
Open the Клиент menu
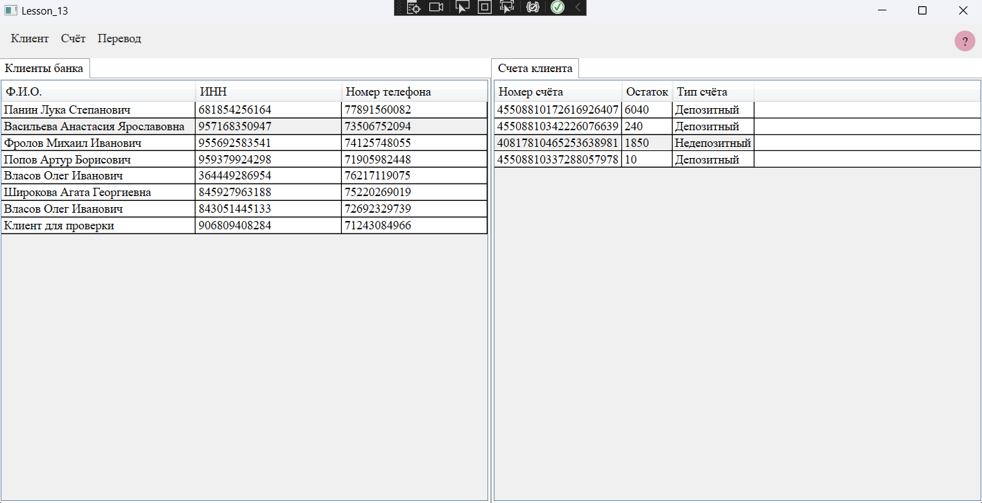click(x=30, y=39)
